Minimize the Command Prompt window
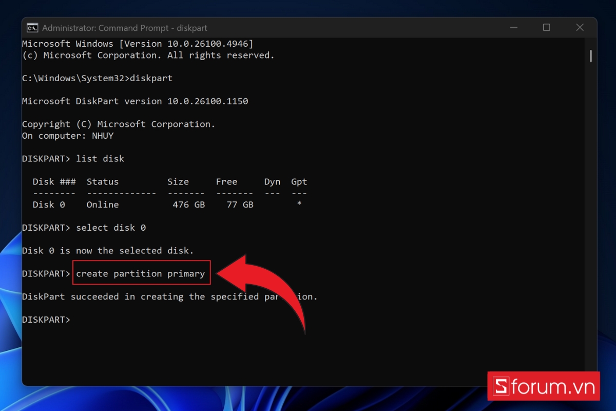616x411 pixels. [x=514, y=28]
